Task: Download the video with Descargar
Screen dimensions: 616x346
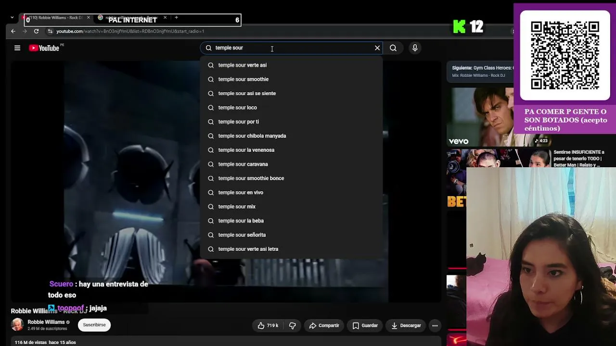Action: coord(406,325)
